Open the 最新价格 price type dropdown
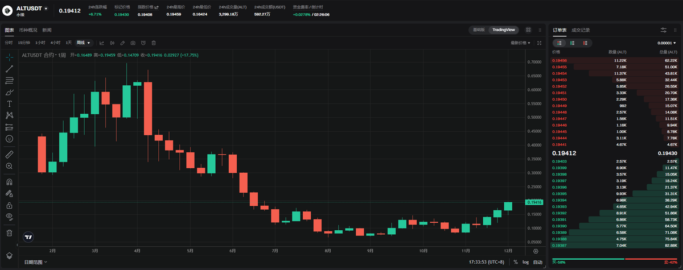This screenshot has height=270, width=683. click(520, 43)
